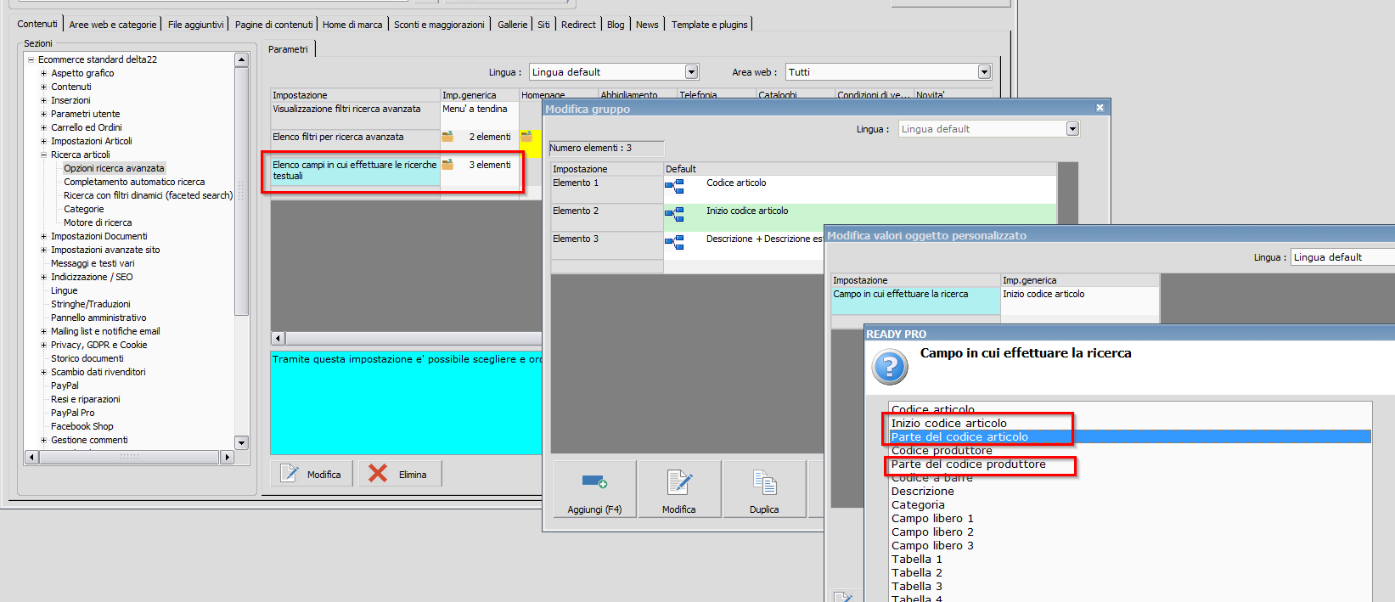Click the blue question mark icon in the READY PRO dialog
Image resolution: width=1395 pixels, height=602 pixels.
click(x=890, y=367)
